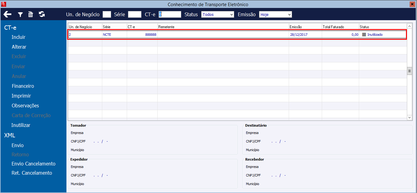The image size is (417, 193).
Task: Click the Enviar sidebar option
Action: click(x=18, y=66)
